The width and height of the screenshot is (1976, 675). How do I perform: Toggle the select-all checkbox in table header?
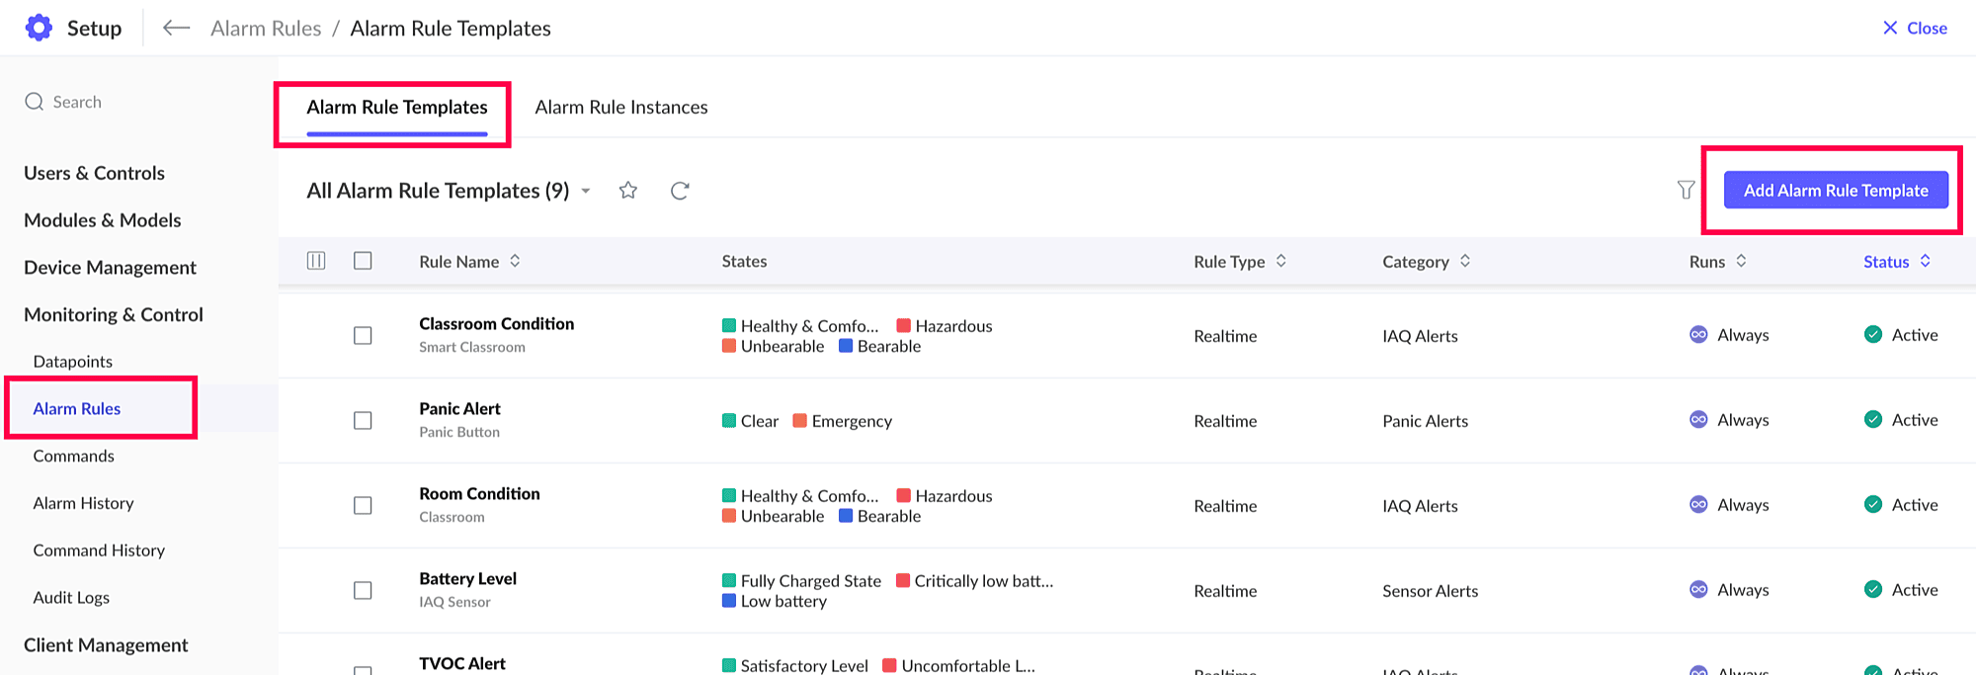click(x=363, y=261)
